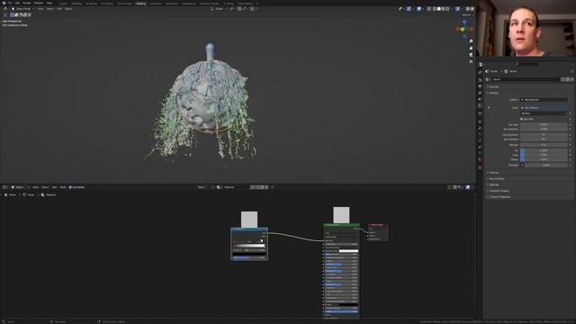
Task: Switch viewport to solid shading
Action: tap(439, 9)
